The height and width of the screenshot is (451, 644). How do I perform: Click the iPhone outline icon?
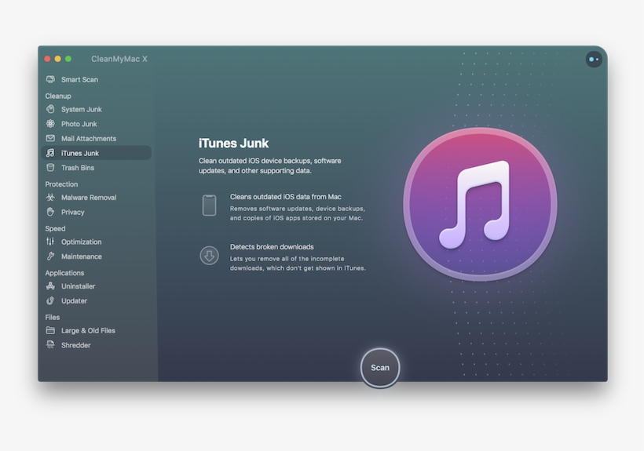[209, 205]
